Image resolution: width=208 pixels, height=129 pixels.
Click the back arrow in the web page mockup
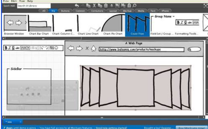pyautogui.click(x=71, y=48)
